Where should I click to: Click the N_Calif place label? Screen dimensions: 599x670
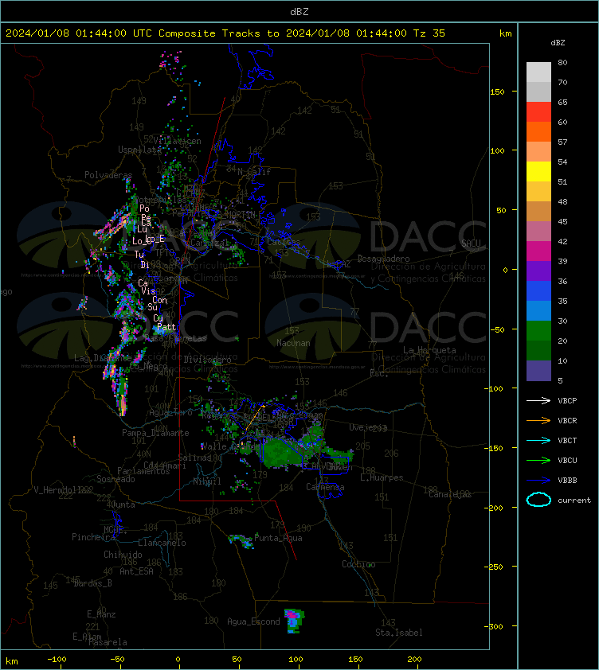[254, 172]
